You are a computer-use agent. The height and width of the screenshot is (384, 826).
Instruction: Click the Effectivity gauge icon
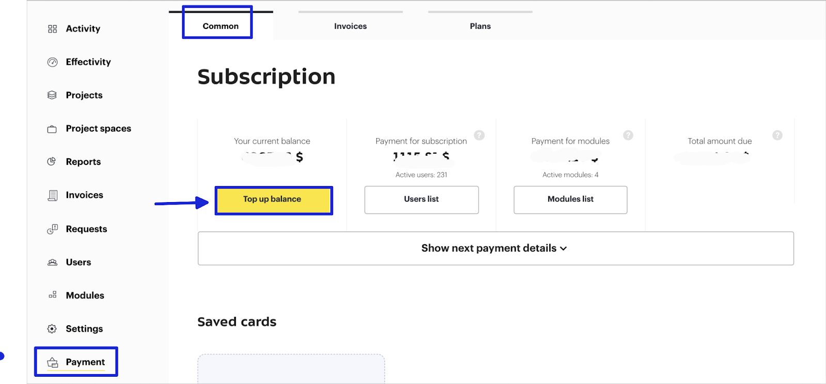(x=52, y=62)
